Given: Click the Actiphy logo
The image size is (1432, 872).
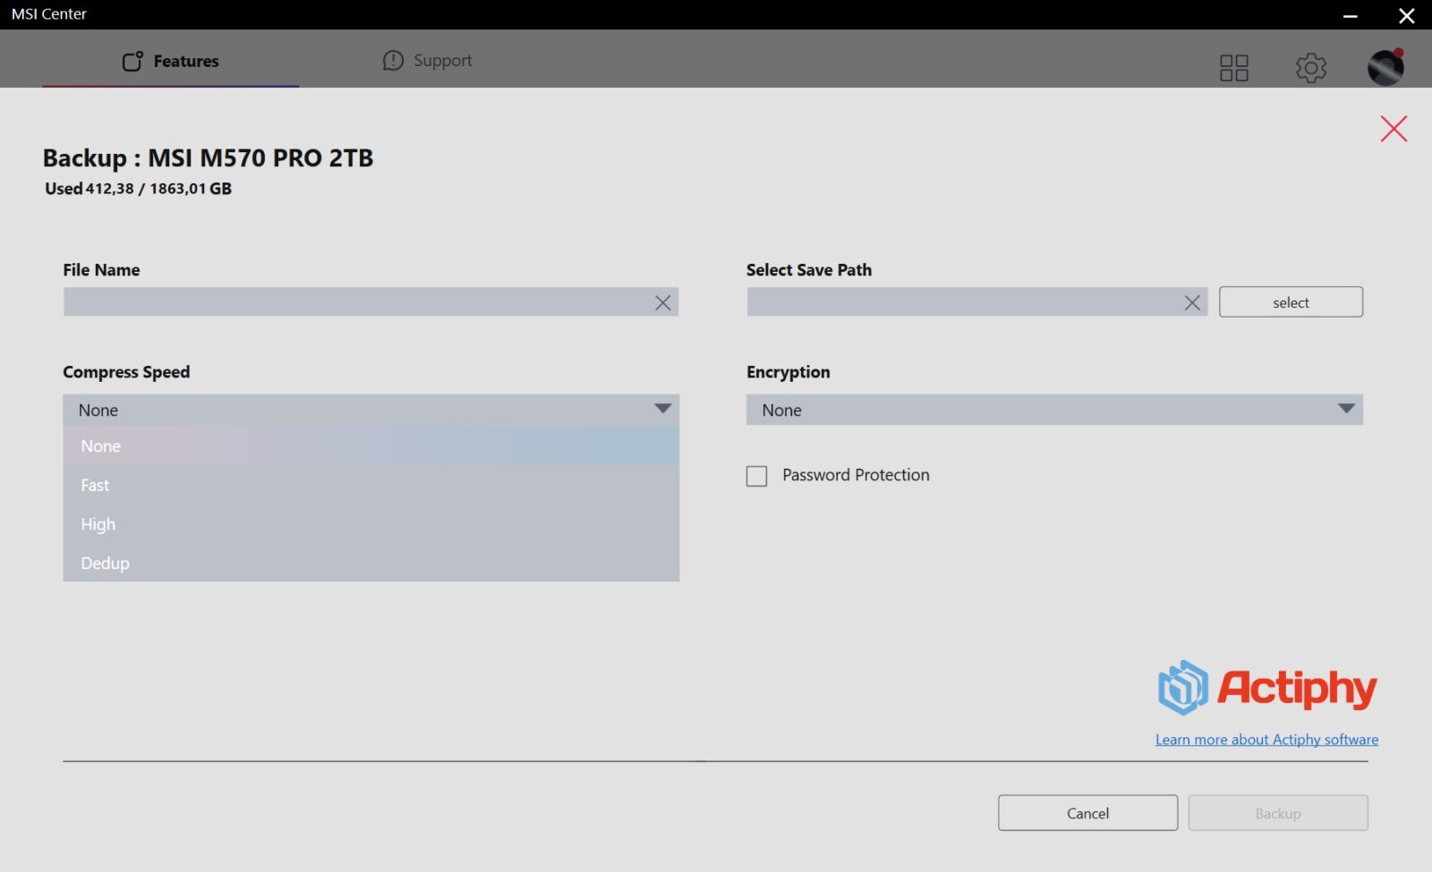Looking at the screenshot, I should point(1266,688).
